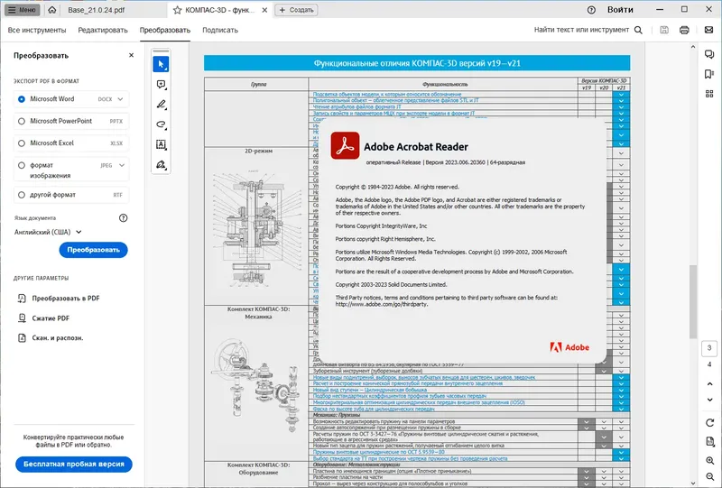Zoom in with magnifier plus icon

(709, 460)
